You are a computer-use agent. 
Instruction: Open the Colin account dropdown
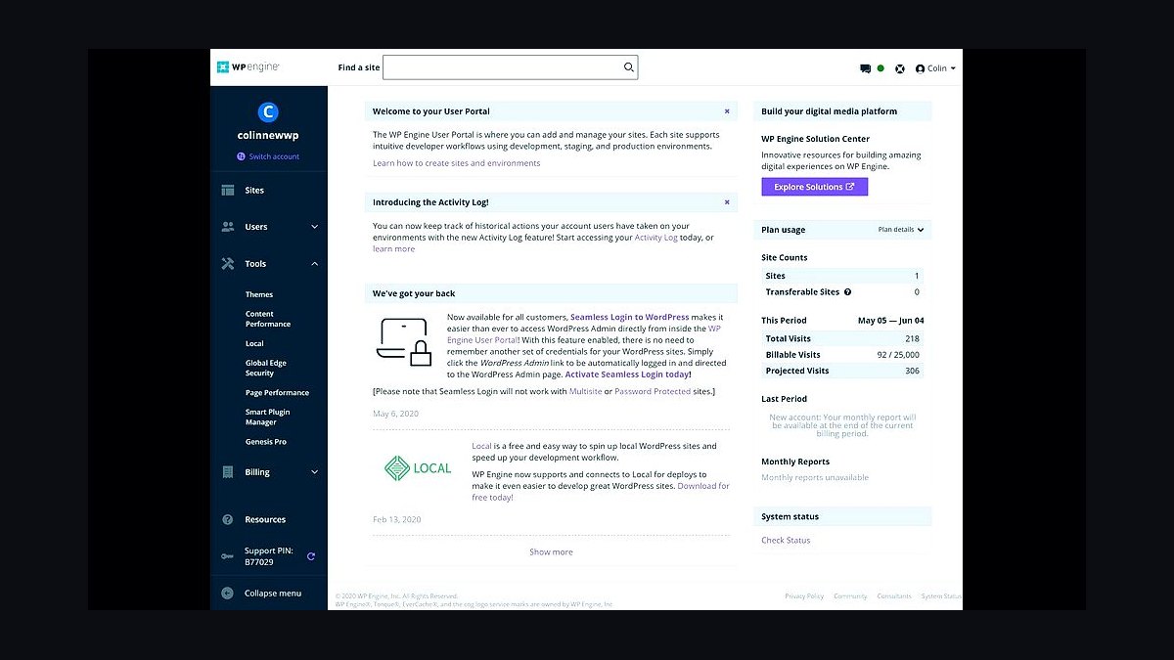coord(935,68)
